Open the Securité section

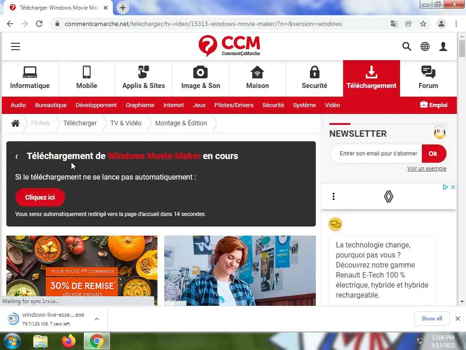coord(314,78)
